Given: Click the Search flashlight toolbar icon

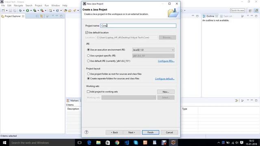Looking at the screenshot, I should click(x=74, y=11).
